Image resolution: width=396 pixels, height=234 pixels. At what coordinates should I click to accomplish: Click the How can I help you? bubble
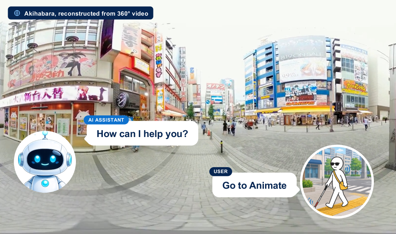click(142, 134)
